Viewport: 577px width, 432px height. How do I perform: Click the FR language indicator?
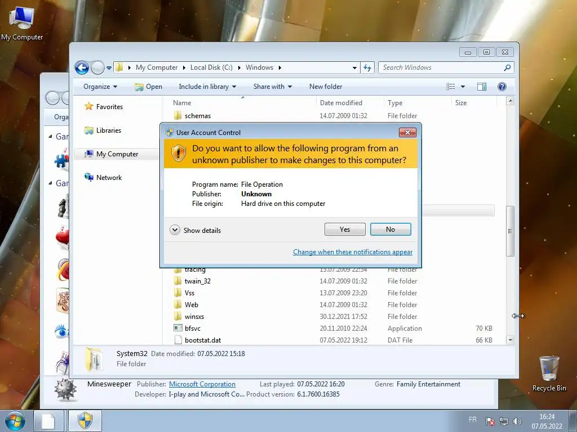(473, 420)
